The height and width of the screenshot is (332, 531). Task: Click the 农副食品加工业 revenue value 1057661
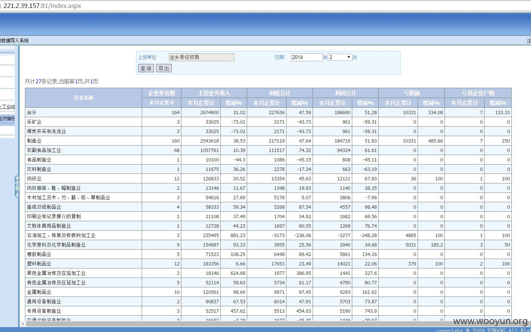[x=209, y=150]
